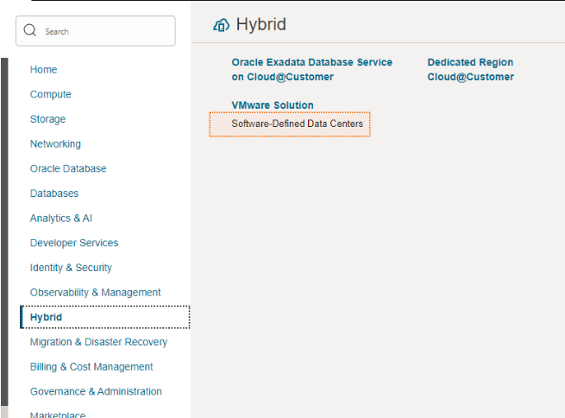Click the VMware Solution heading link

coord(272,105)
